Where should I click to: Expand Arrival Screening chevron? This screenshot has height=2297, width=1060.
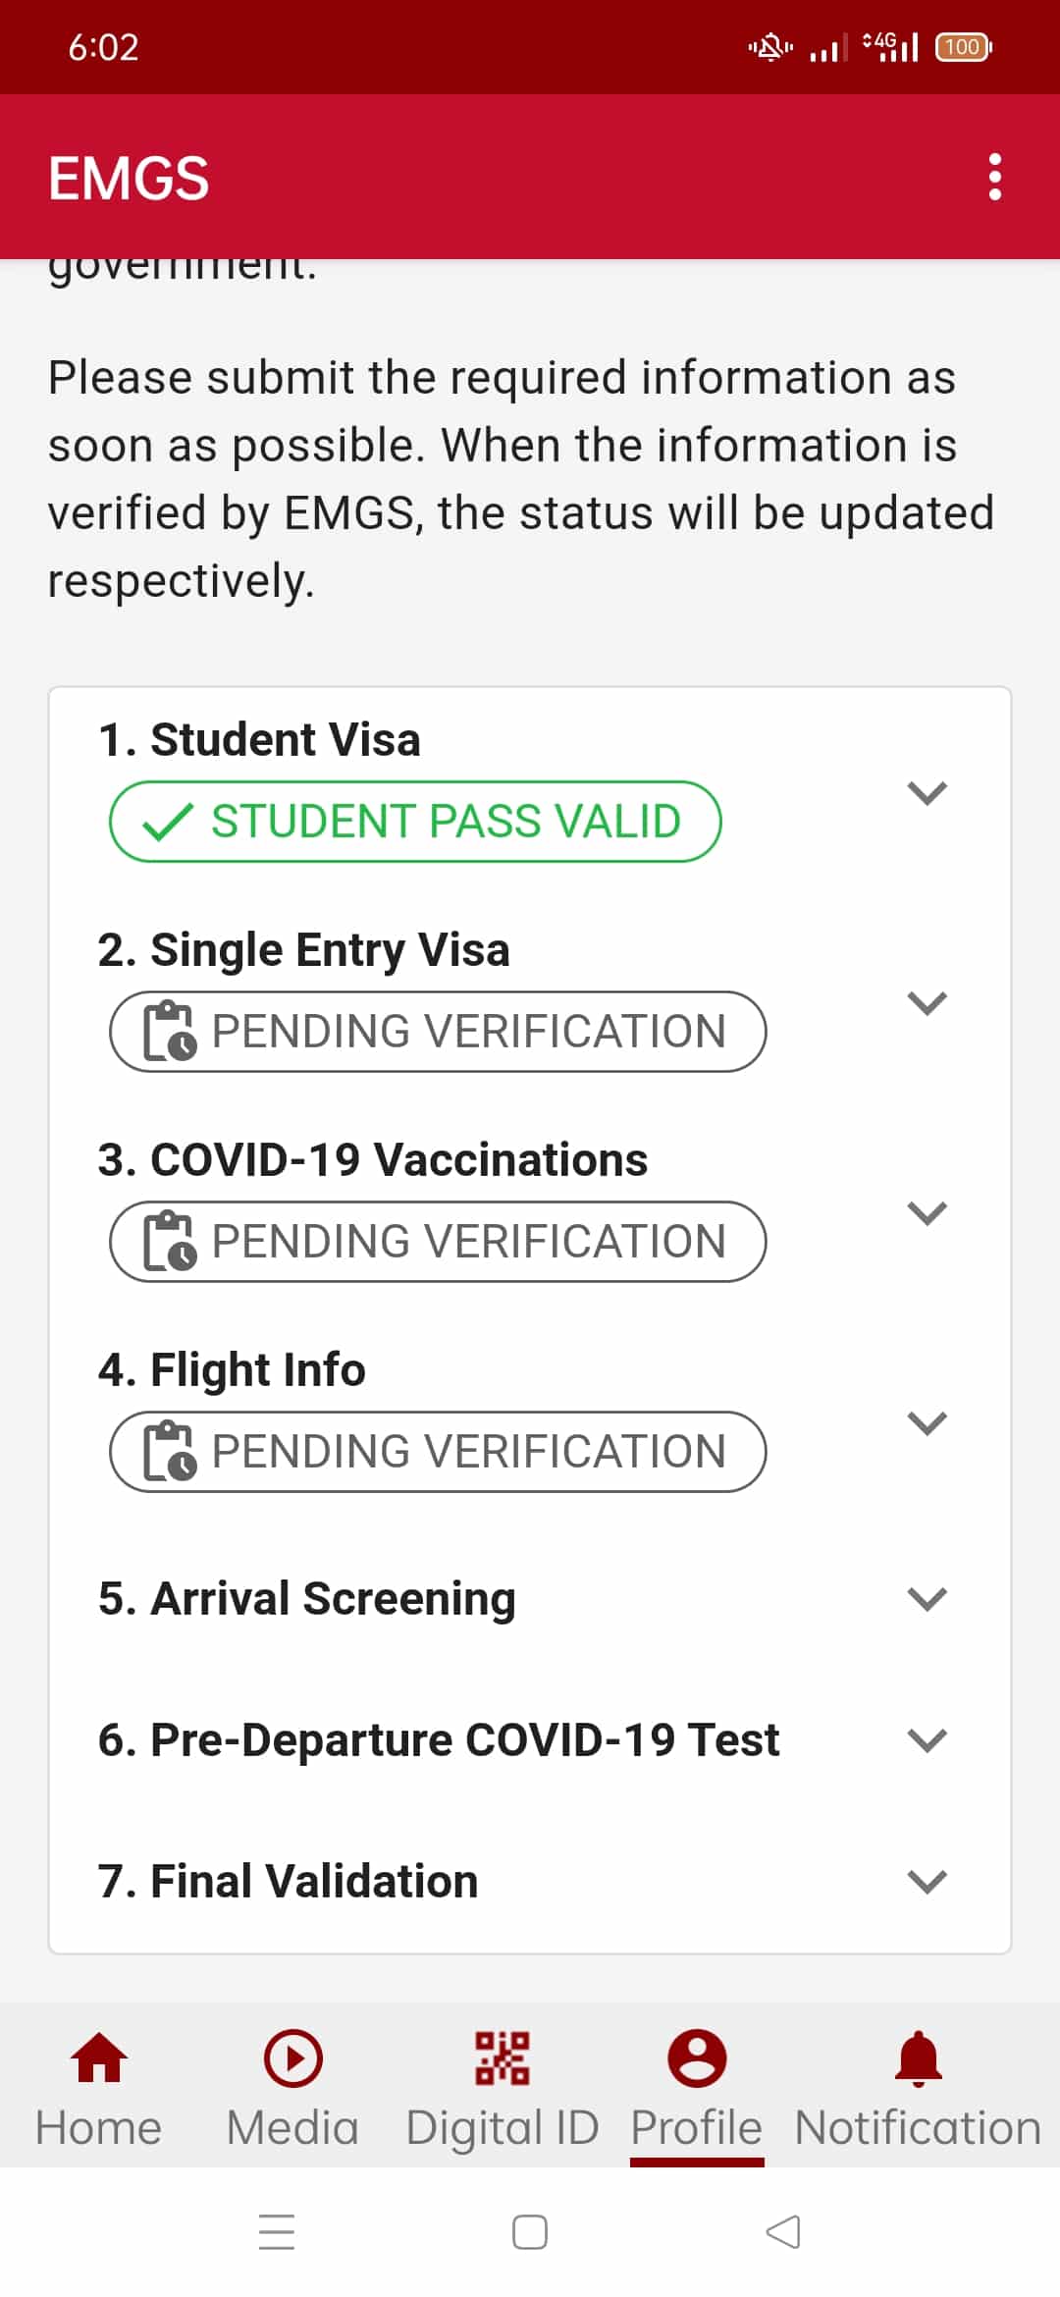(927, 1599)
